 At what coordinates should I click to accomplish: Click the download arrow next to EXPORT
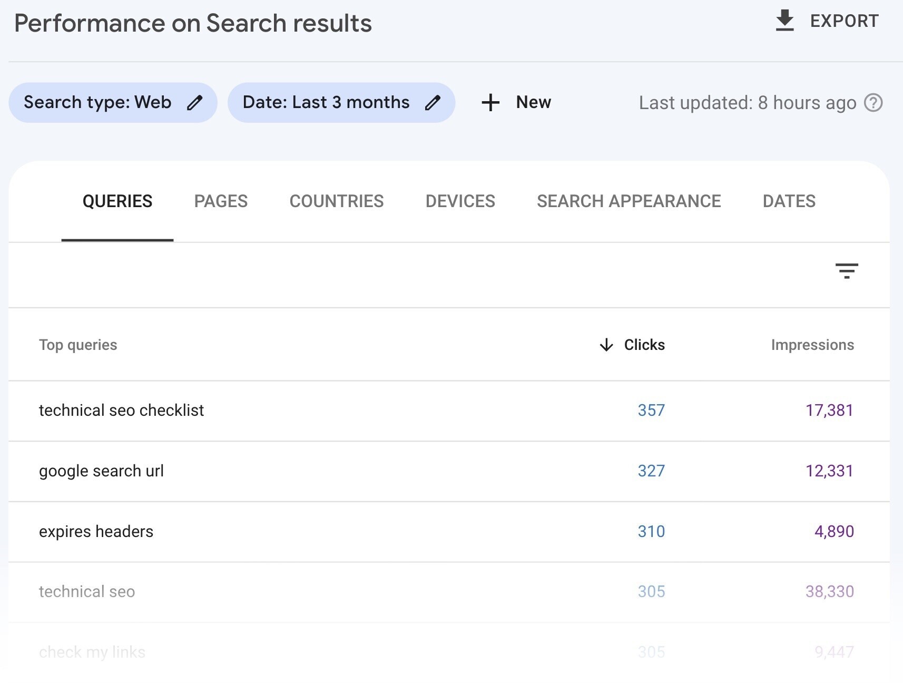tap(784, 21)
